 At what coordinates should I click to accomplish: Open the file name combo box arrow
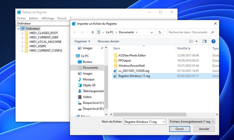[x=163, y=122]
